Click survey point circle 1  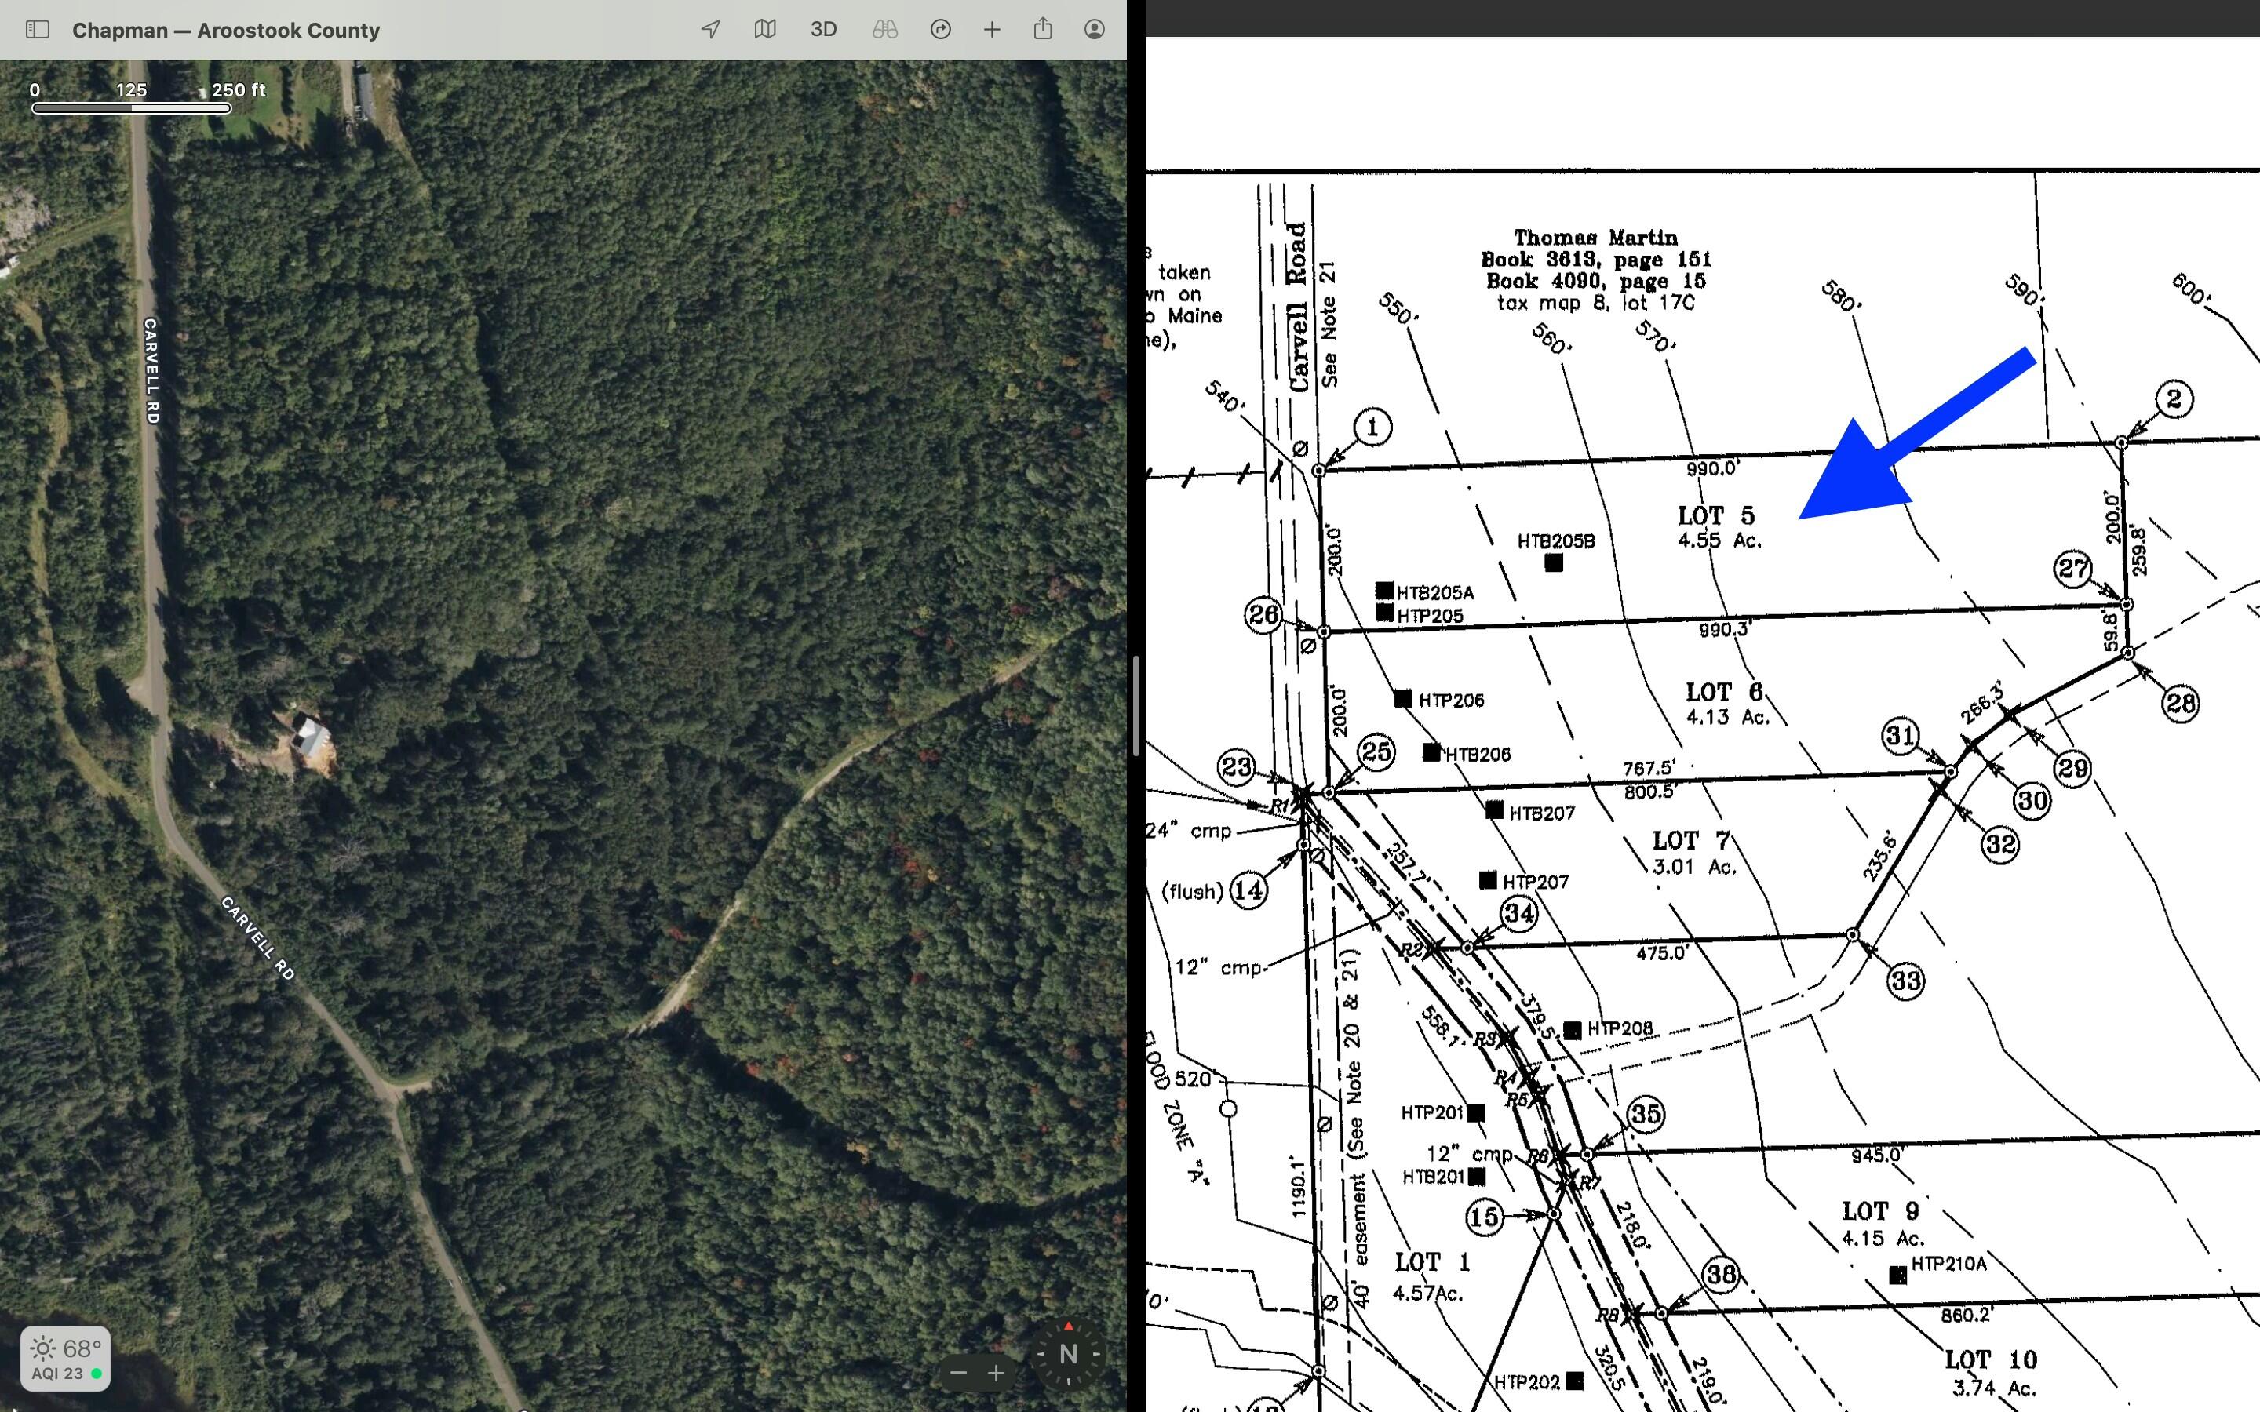pos(1372,427)
